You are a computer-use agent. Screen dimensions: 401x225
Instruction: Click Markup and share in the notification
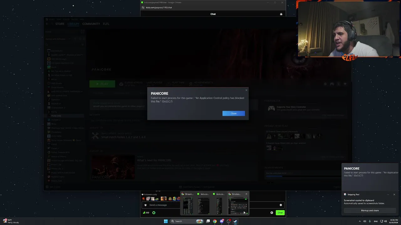coord(370,210)
